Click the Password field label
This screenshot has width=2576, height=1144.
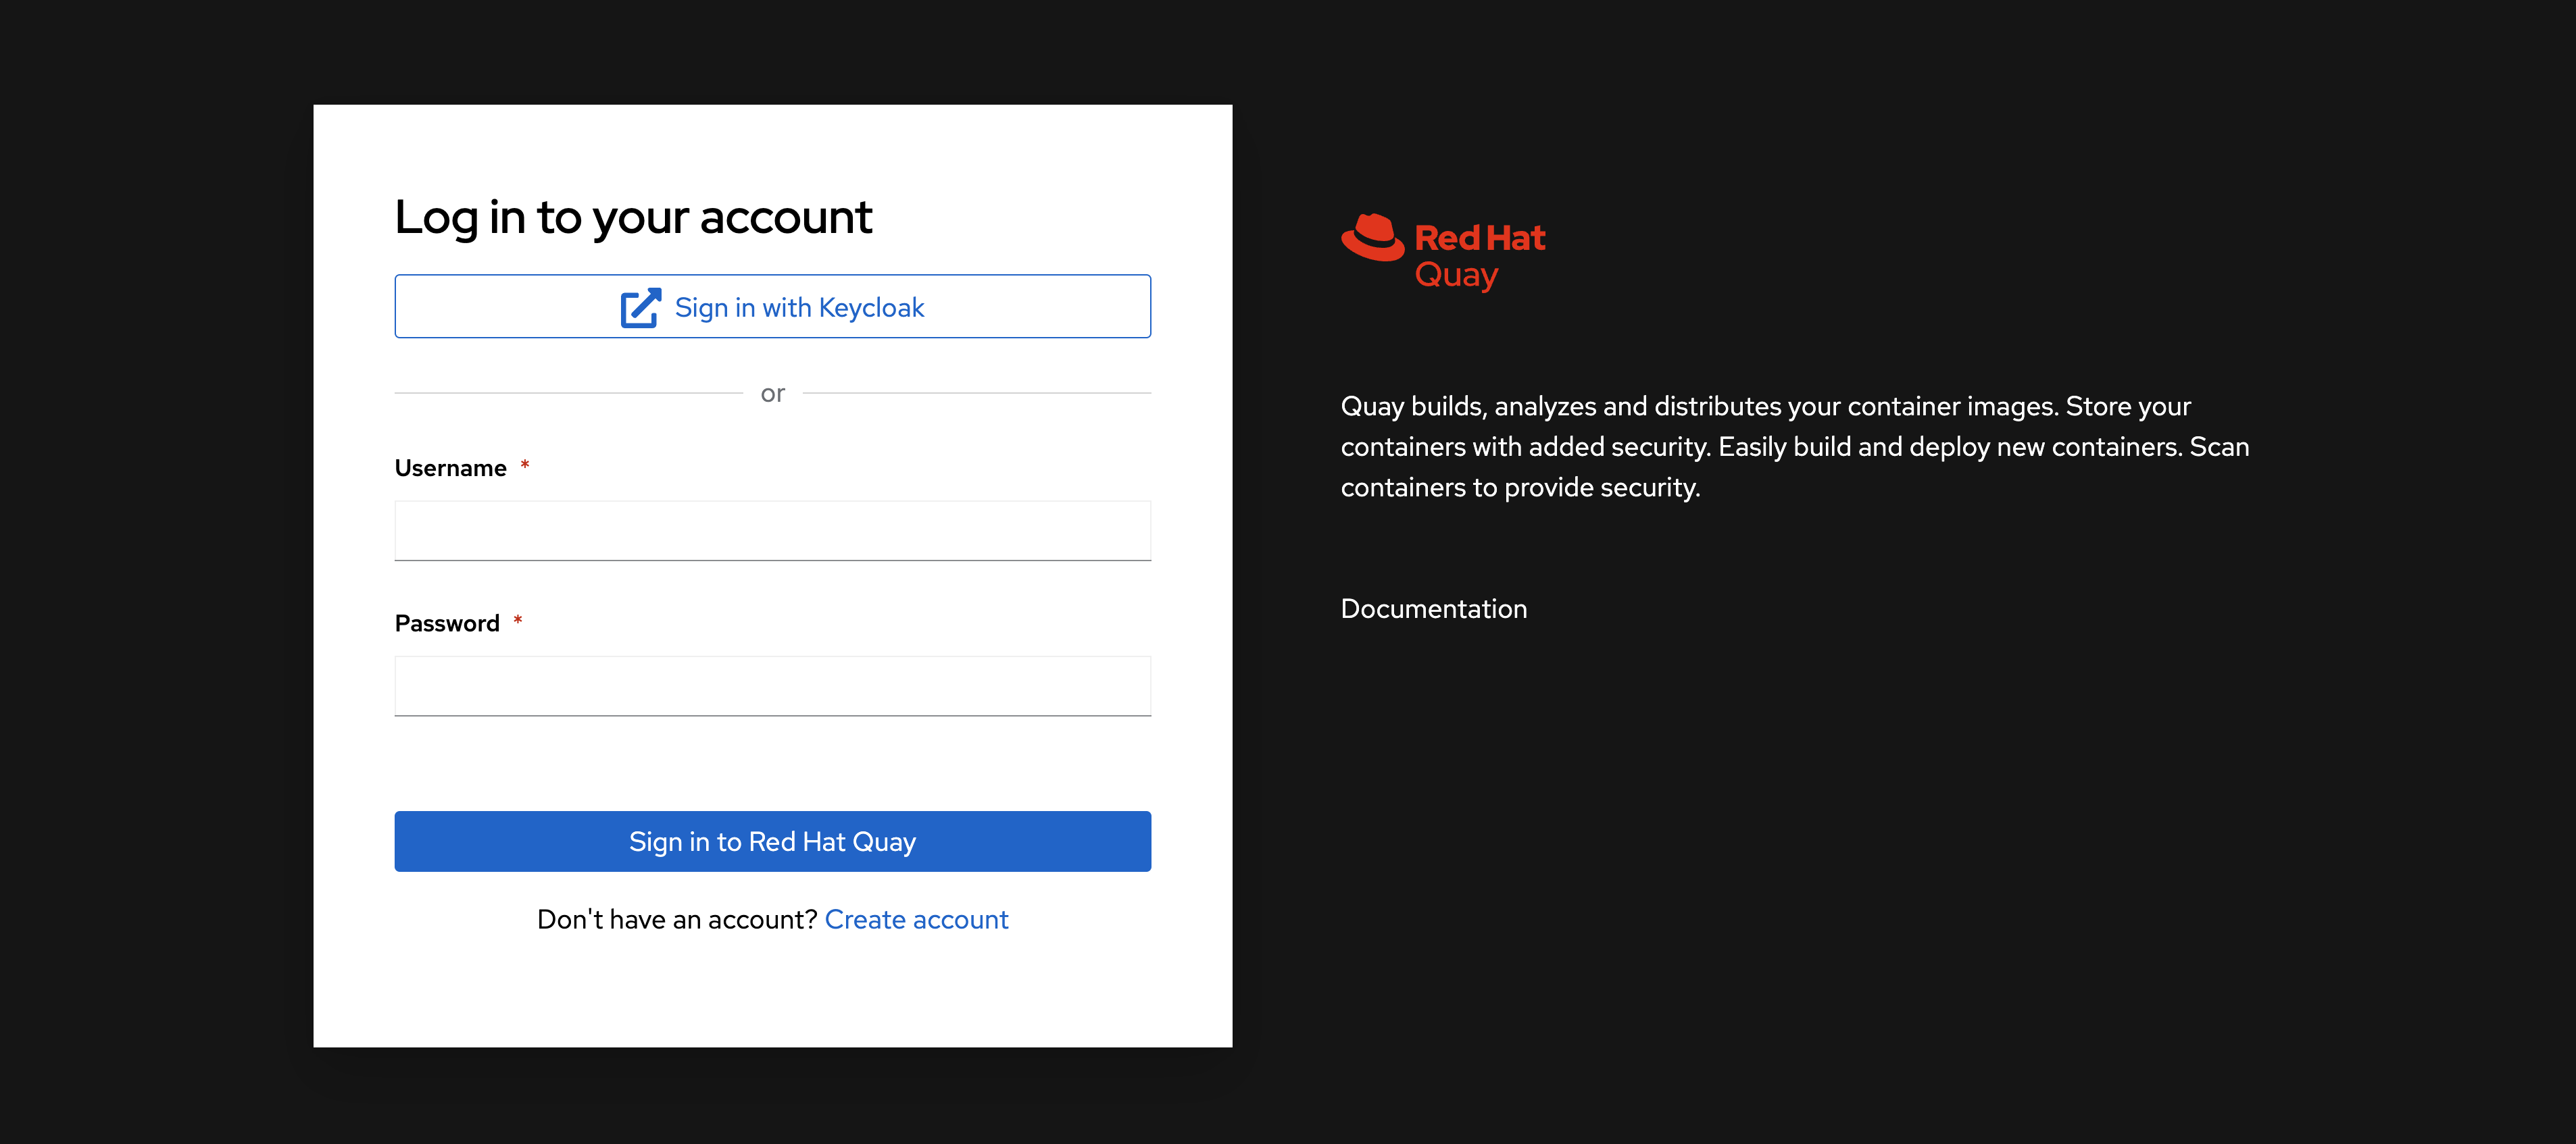click(x=447, y=623)
